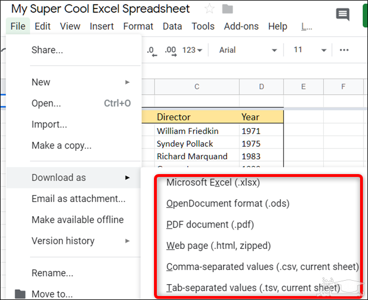Screen dimensions: 368x300
Task: Open the Arial font dropdown
Action: tap(248, 50)
